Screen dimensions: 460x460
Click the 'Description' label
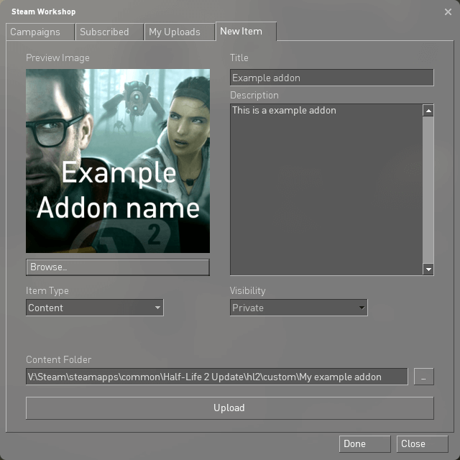coord(254,96)
